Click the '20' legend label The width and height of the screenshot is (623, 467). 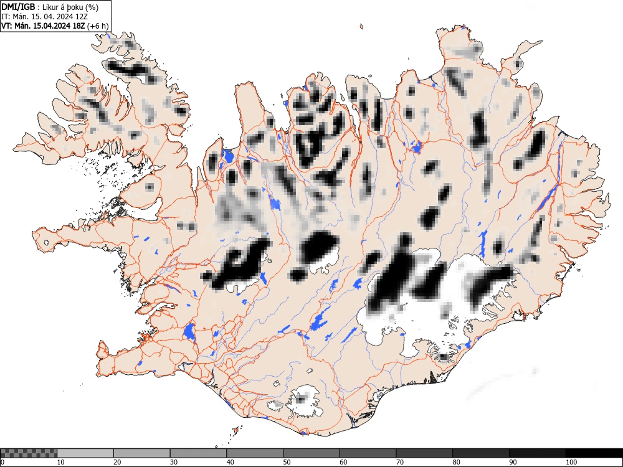(117, 462)
